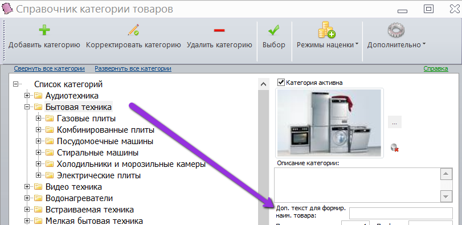Click the Развернуть все категории link

133,68
